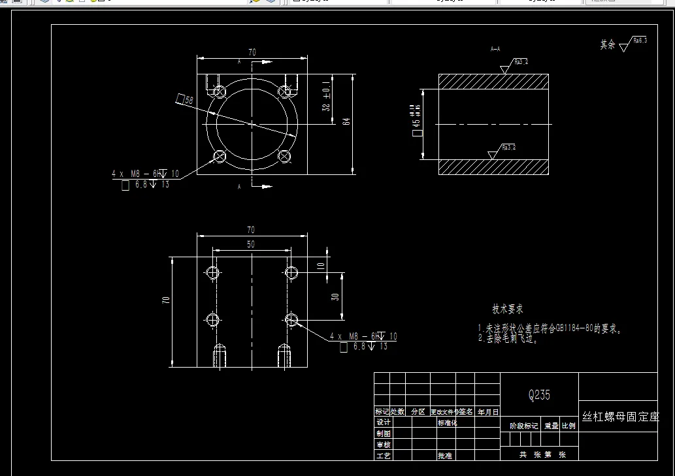Viewport: 675px width, 476px height.
Task: Select the 处数 title block cell
Action: 397,411
